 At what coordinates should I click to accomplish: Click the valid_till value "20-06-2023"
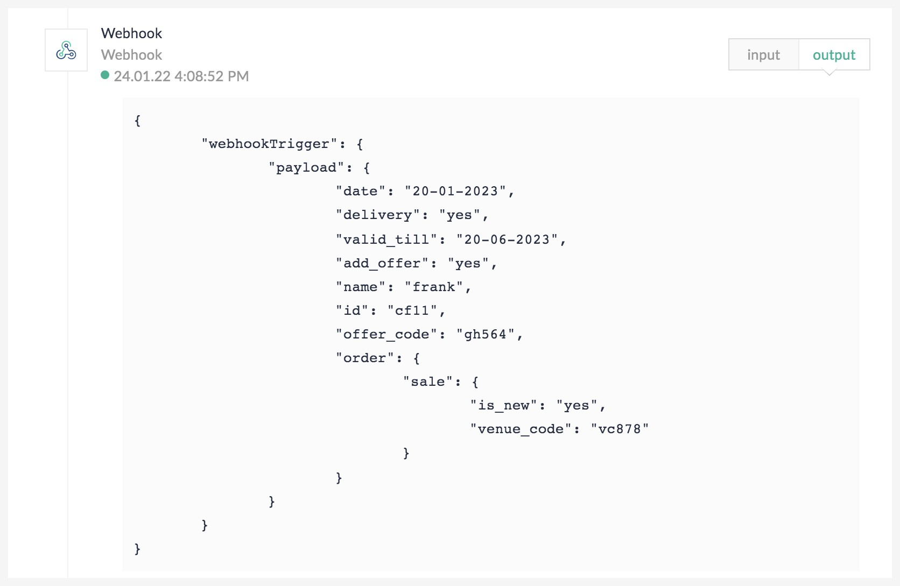click(x=507, y=239)
